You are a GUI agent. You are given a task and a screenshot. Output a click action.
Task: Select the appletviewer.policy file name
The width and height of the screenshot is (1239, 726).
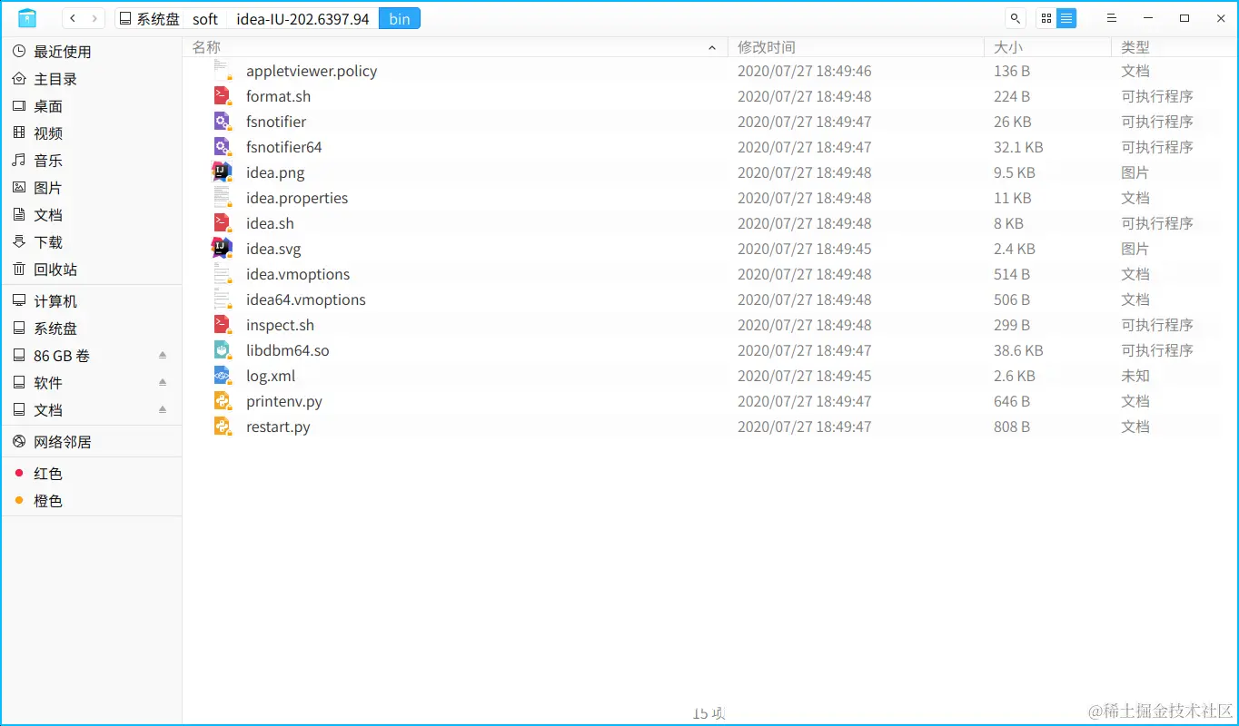coord(312,71)
